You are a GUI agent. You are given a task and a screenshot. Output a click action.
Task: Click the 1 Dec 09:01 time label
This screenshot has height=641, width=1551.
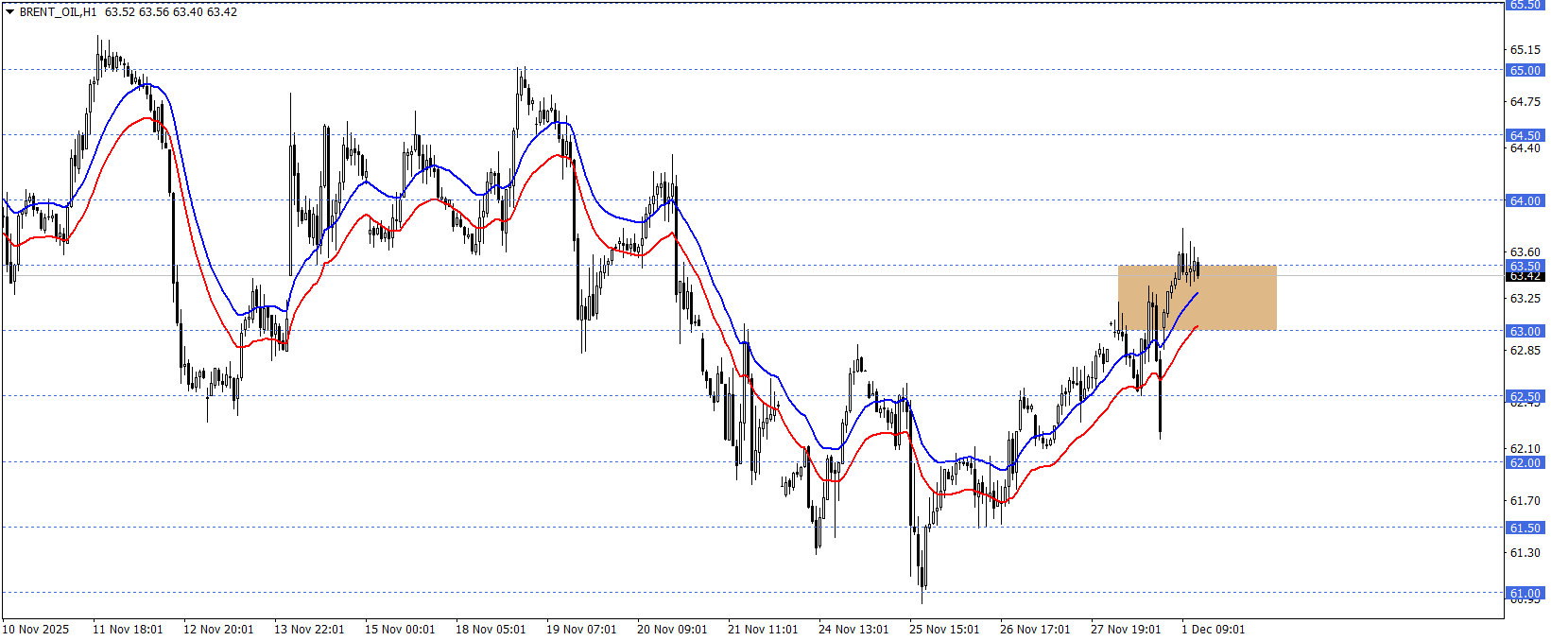coord(1214,629)
